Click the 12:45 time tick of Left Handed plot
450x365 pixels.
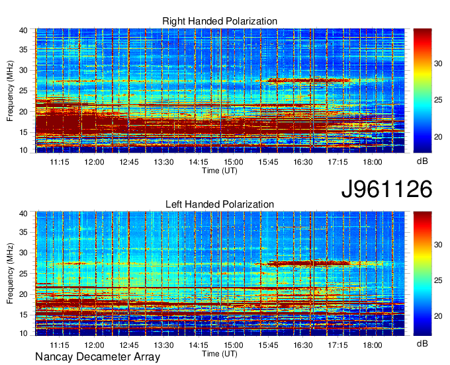pos(129,345)
